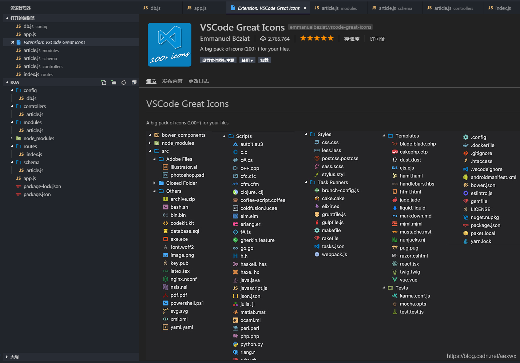Screen dimensions: 520x363
Task: Click the sass.scss icon in preview
Action: pos(317,166)
